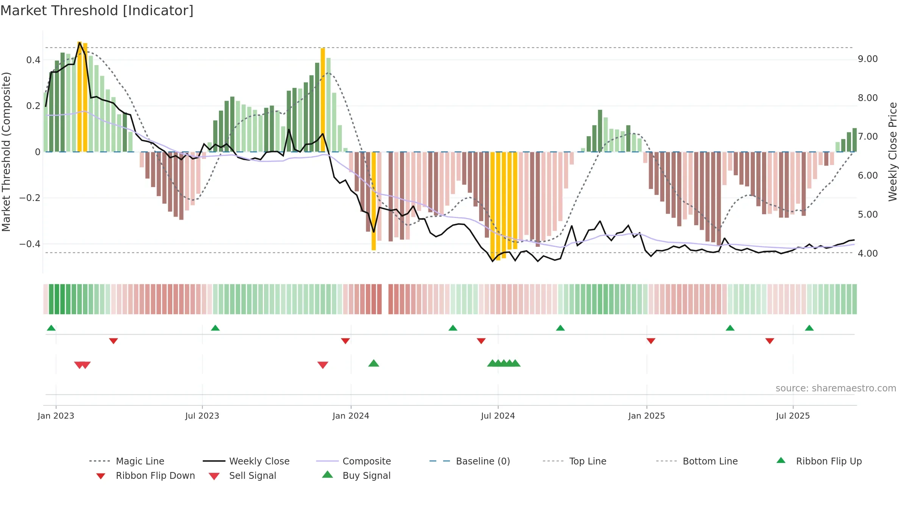Click the 0.2 left axis tick label
The image size is (909, 511).
pyautogui.click(x=33, y=106)
